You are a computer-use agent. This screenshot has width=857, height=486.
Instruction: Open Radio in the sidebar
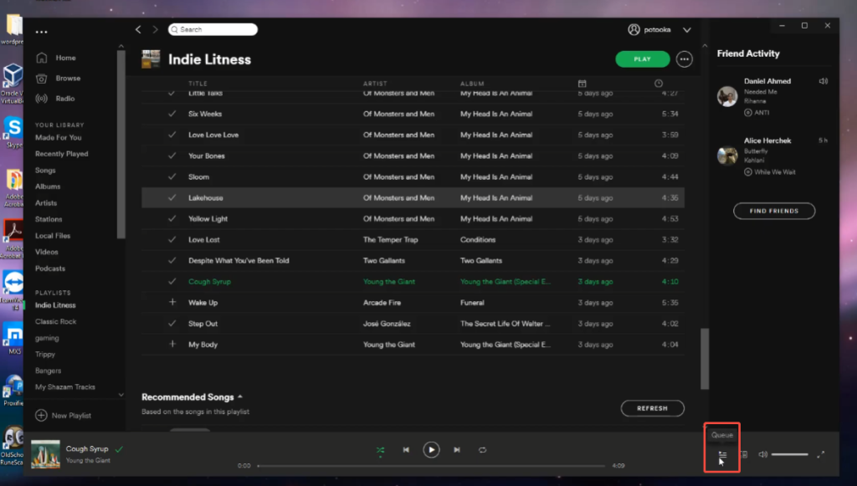64,99
